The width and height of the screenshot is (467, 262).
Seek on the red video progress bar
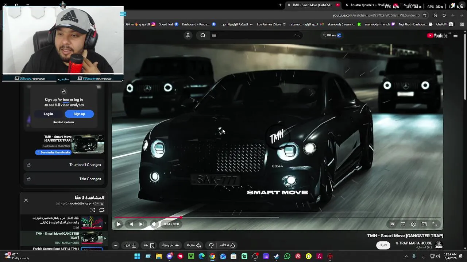pyautogui.click(x=277, y=217)
